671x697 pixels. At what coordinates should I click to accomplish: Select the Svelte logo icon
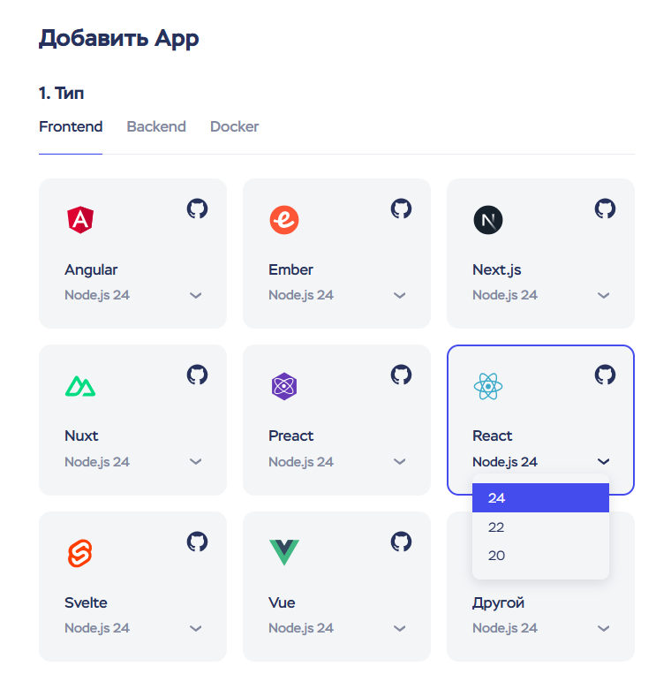pos(80,553)
